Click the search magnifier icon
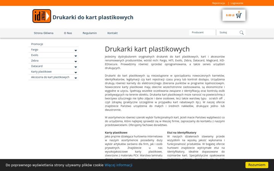Image resolution: width=274 pixels, height=171 pixels. coord(242,33)
